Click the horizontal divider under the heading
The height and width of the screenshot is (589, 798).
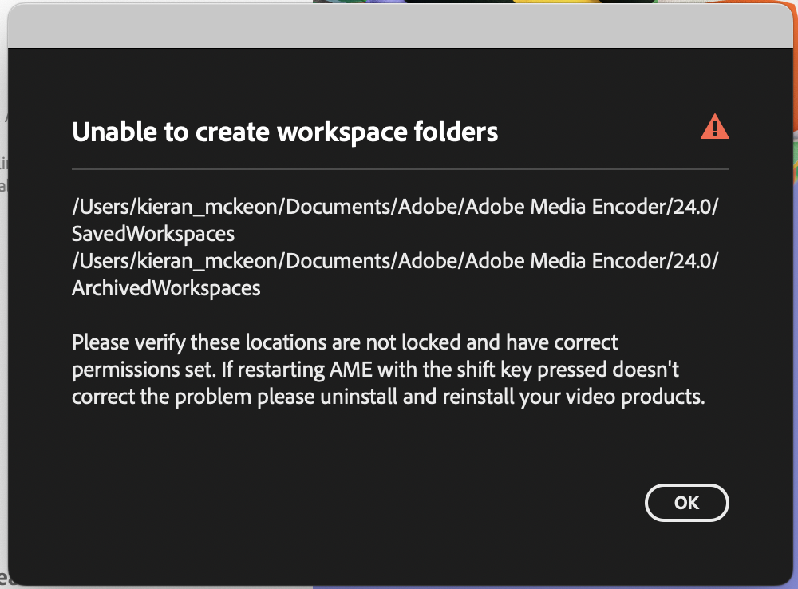[400, 169]
